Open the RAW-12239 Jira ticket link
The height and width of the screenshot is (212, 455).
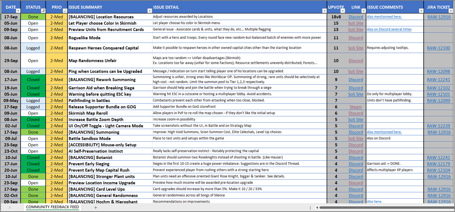438,126
